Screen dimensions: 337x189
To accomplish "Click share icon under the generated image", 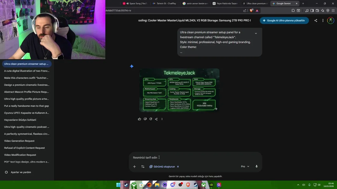I will (156, 119).
